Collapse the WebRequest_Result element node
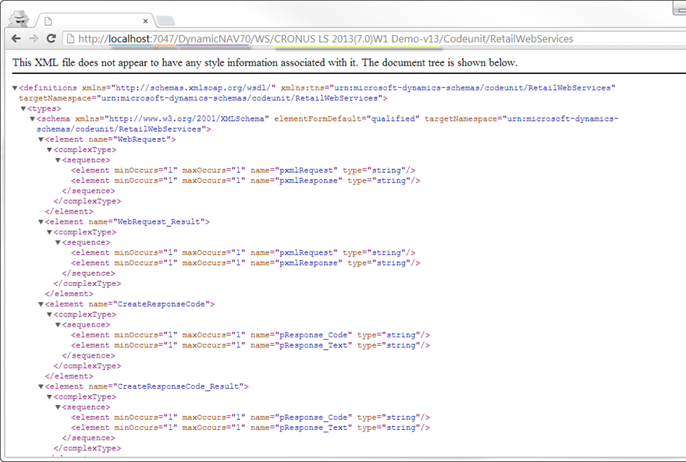 point(41,222)
